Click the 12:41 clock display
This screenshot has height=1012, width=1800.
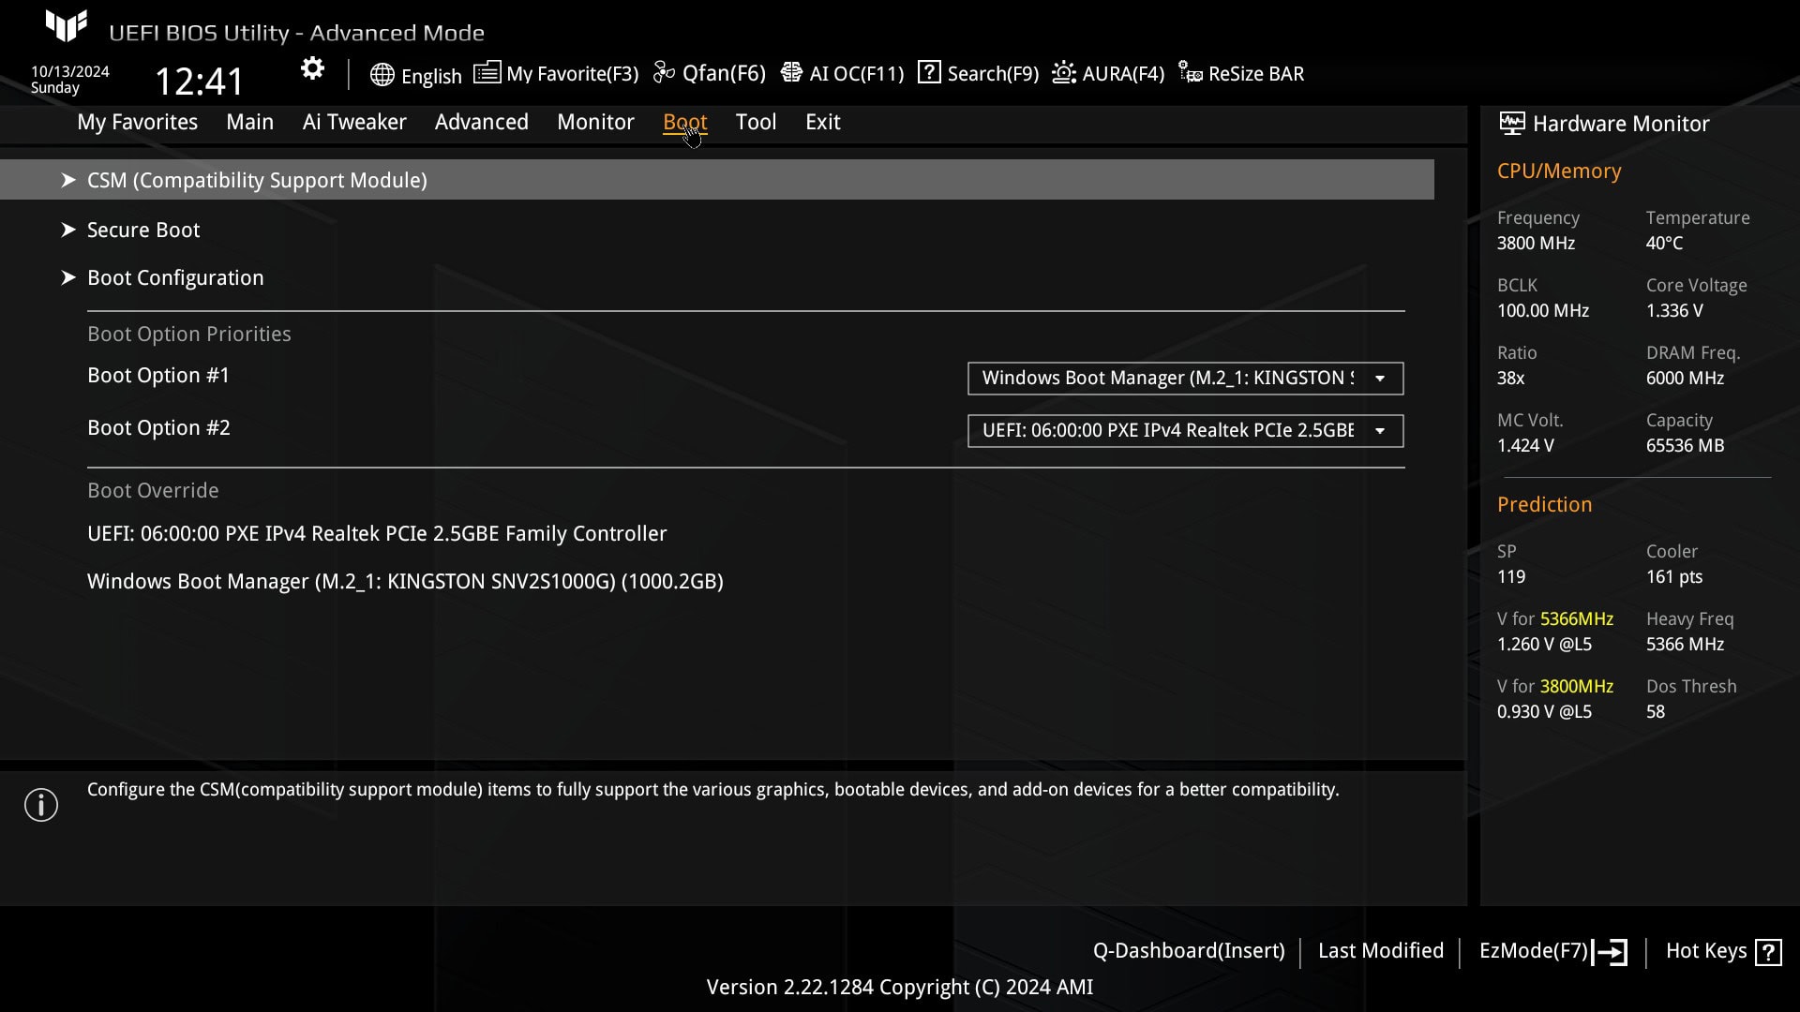[199, 82]
